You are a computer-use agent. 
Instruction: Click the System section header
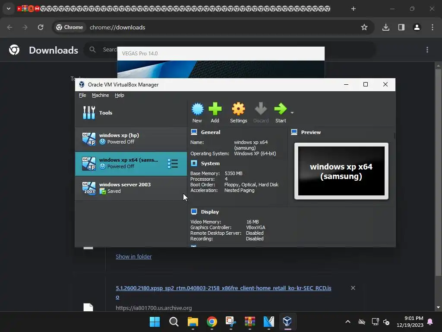point(210,163)
